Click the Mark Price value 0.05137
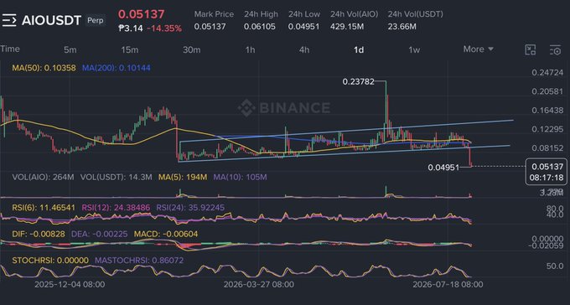570x305 pixels. coord(210,27)
